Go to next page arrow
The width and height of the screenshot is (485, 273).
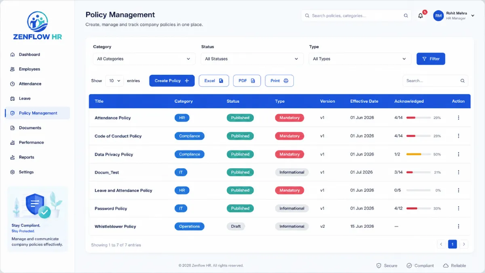tap(464, 244)
